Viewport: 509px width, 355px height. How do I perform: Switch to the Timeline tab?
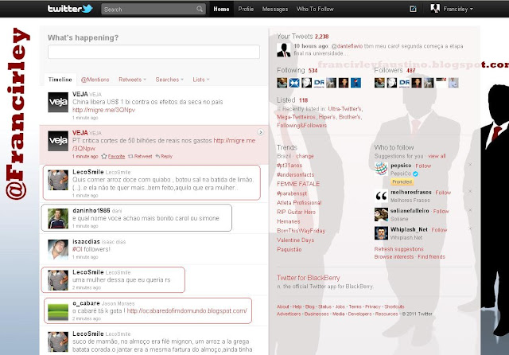click(x=60, y=80)
